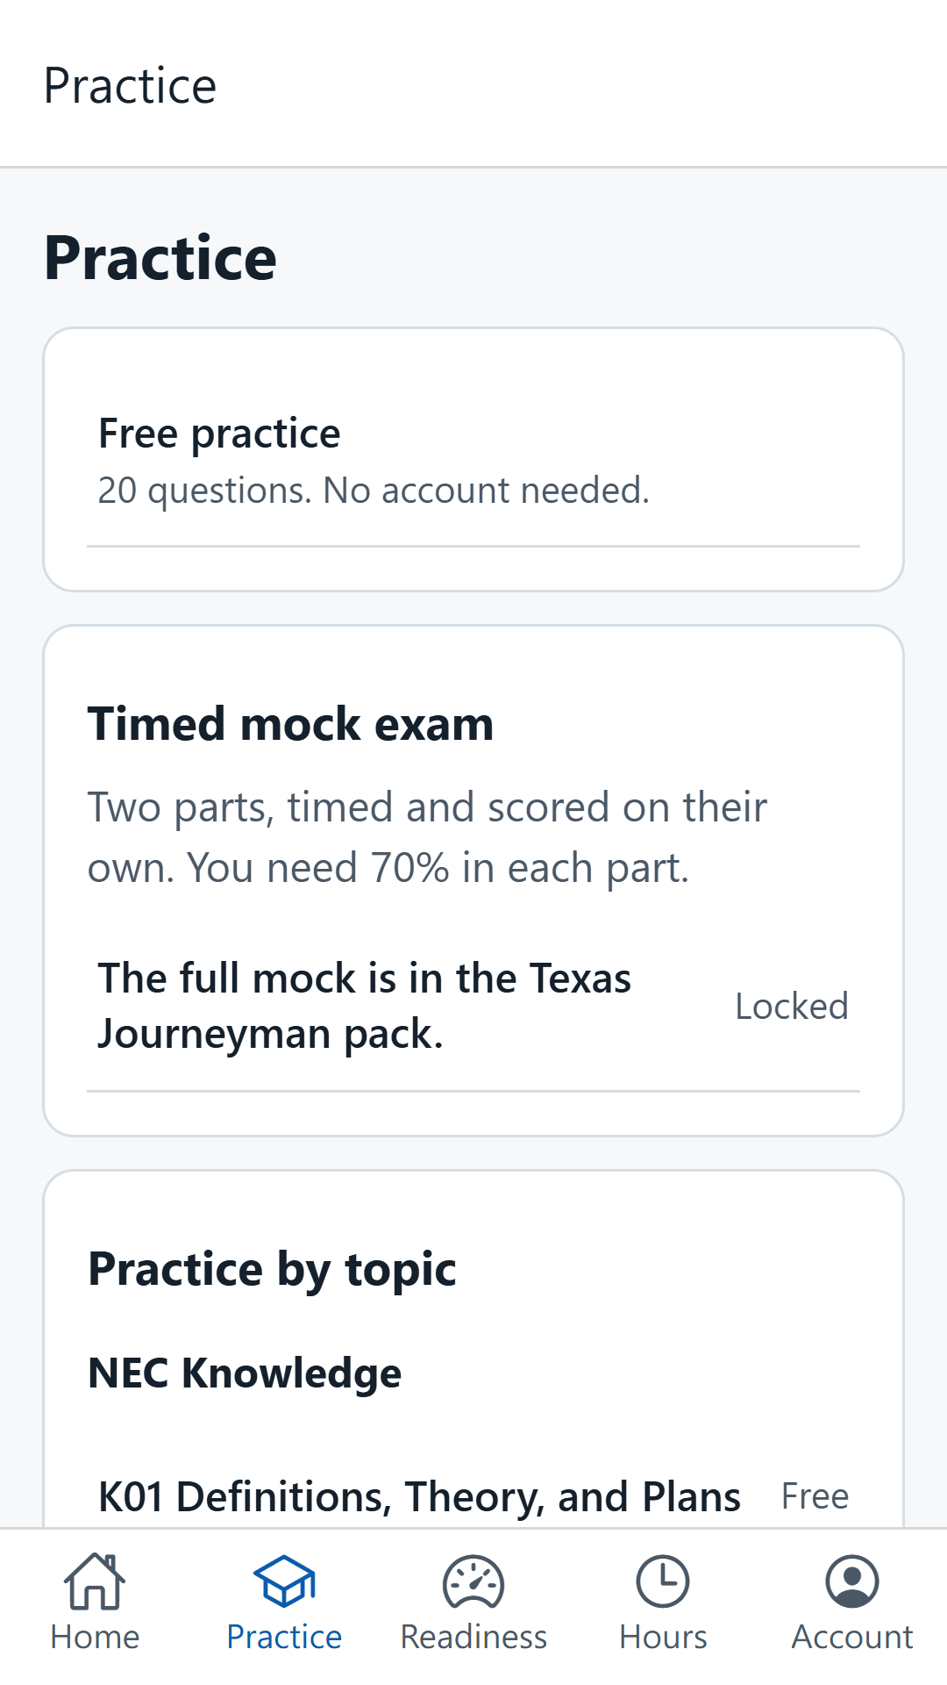Open the Hours clock icon
Screen dimensions: 947x1685
(663, 1581)
